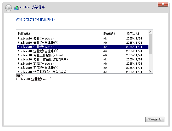Select Windows10 企业版(自建账户) row

tap(83, 51)
